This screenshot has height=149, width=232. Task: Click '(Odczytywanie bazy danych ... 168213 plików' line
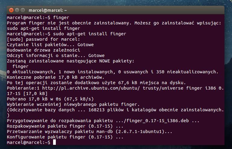coord(116,110)
